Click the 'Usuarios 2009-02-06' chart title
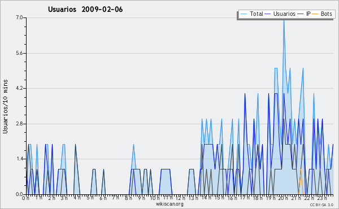Screen dimensions: 339x209 pyautogui.click(x=85, y=10)
